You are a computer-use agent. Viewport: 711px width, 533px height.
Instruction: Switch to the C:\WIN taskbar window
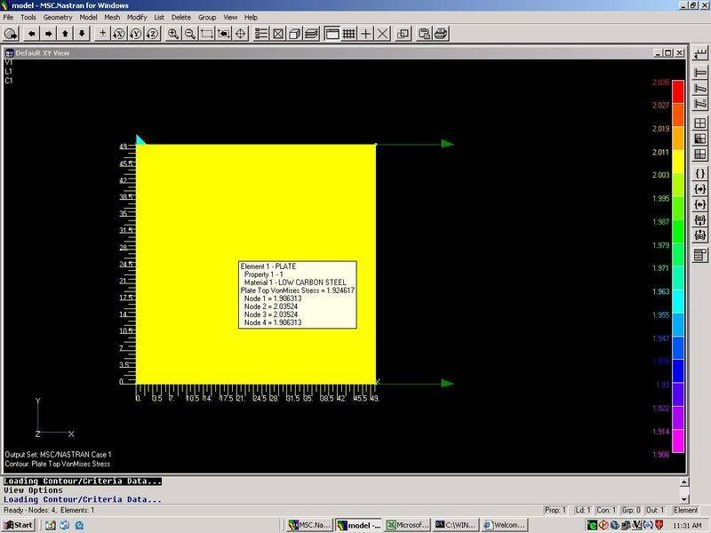click(457, 525)
